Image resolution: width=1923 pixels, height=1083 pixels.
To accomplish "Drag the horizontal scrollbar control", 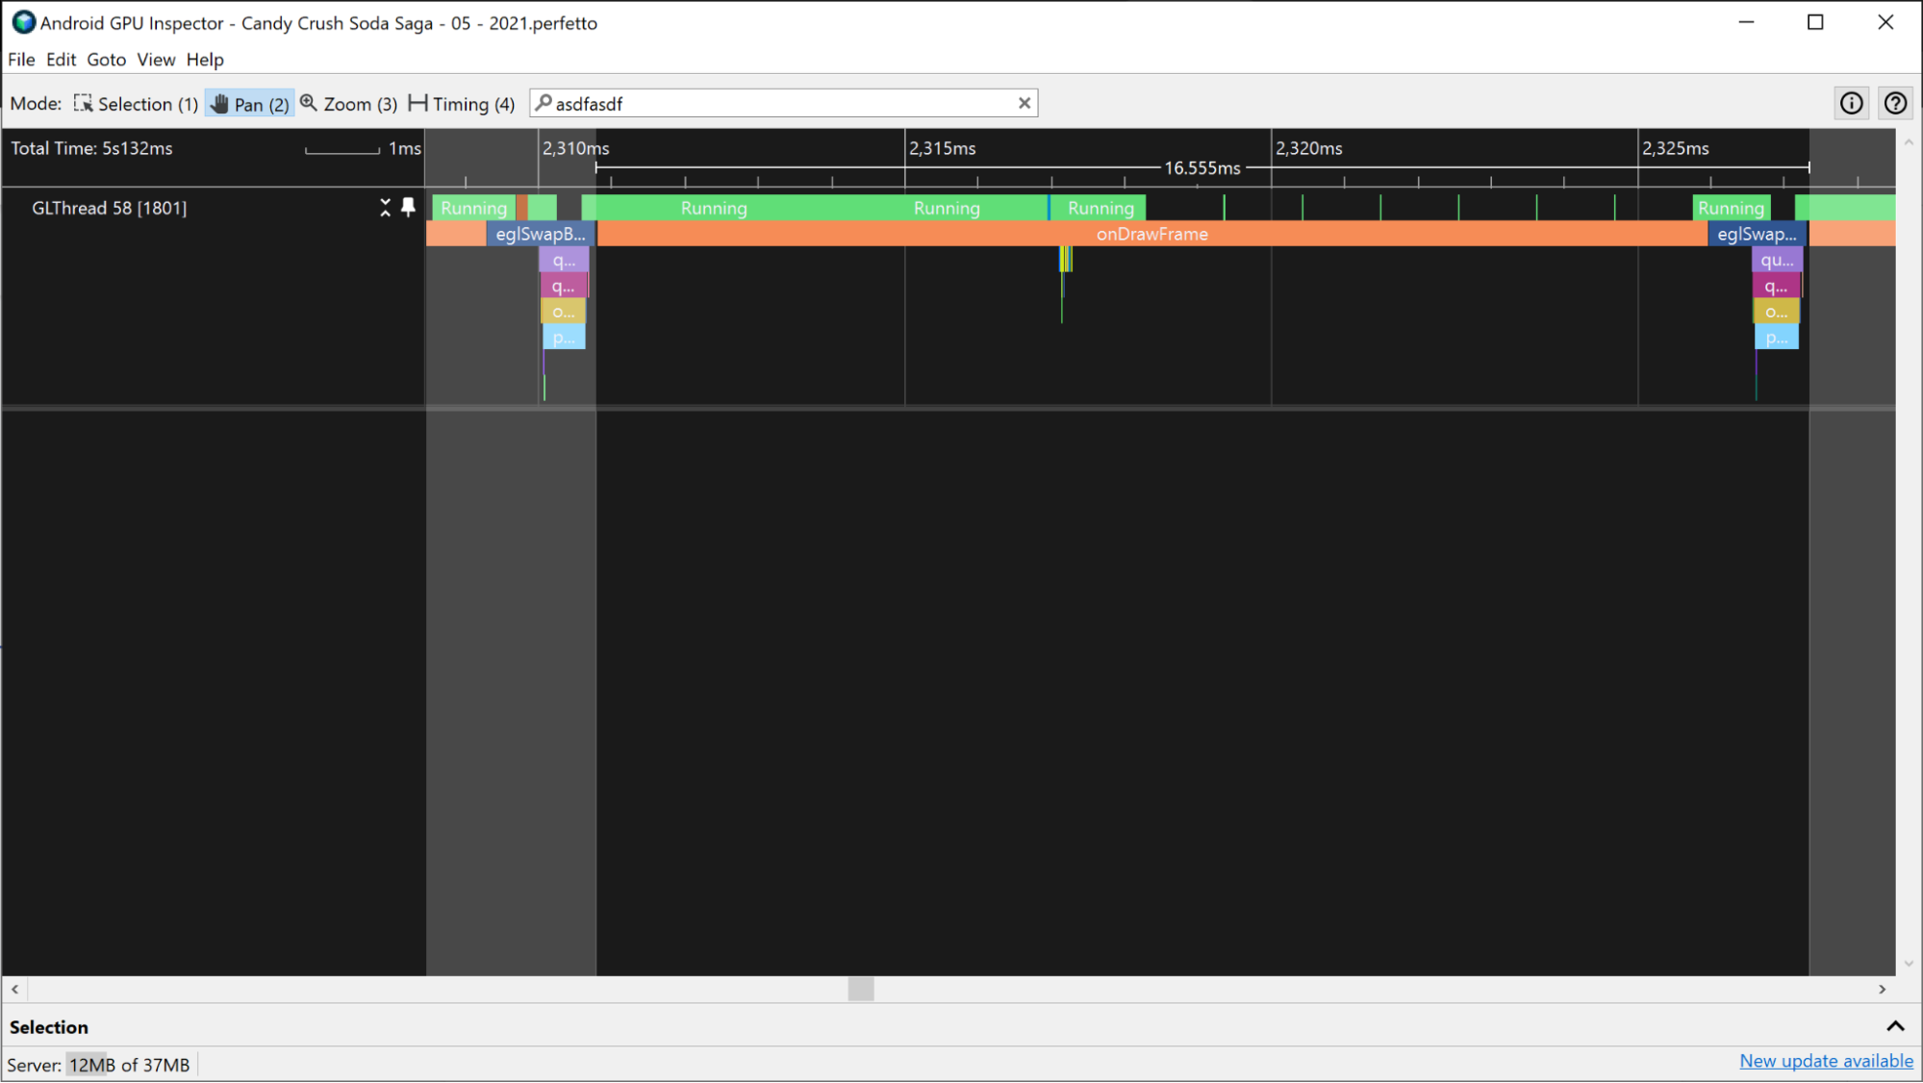I will click(x=860, y=988).
